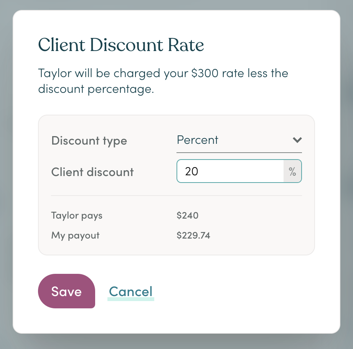Click the Taylor pays label
Screen dimensions: 353x349
tap(77, 216)
